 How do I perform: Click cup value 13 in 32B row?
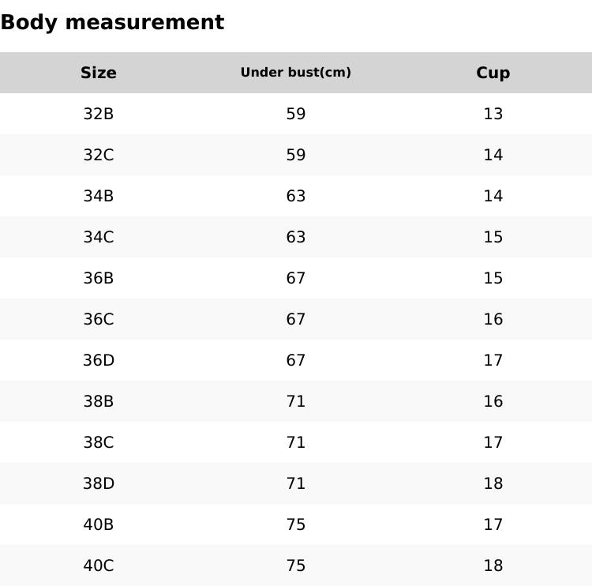tap(493, 114)
